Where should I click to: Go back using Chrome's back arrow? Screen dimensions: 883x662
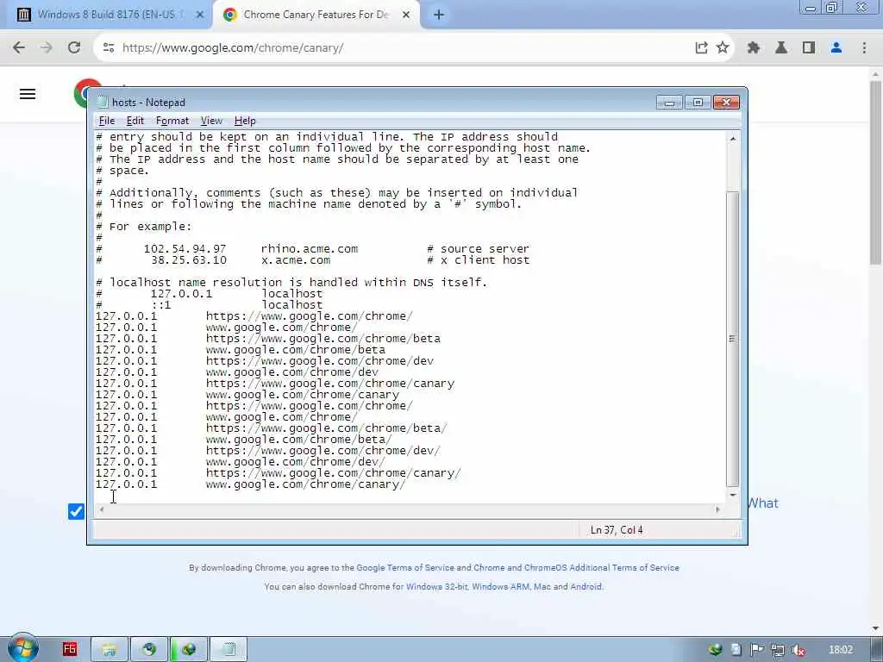coord(19,48)
